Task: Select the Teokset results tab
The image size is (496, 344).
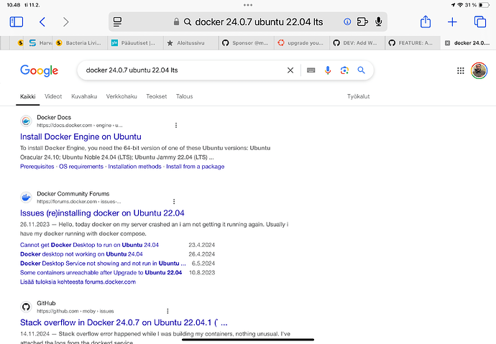Action: point(156,96)
